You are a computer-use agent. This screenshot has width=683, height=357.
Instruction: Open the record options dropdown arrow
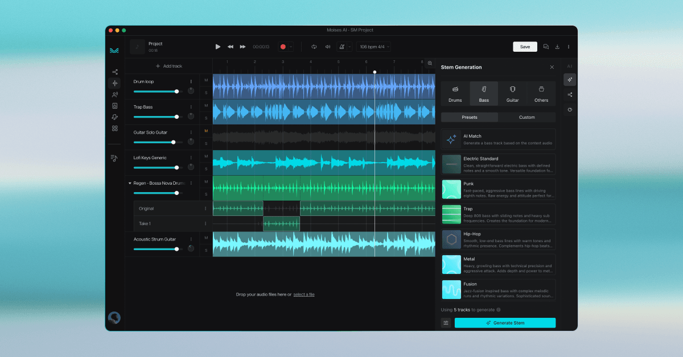[291, 47]
